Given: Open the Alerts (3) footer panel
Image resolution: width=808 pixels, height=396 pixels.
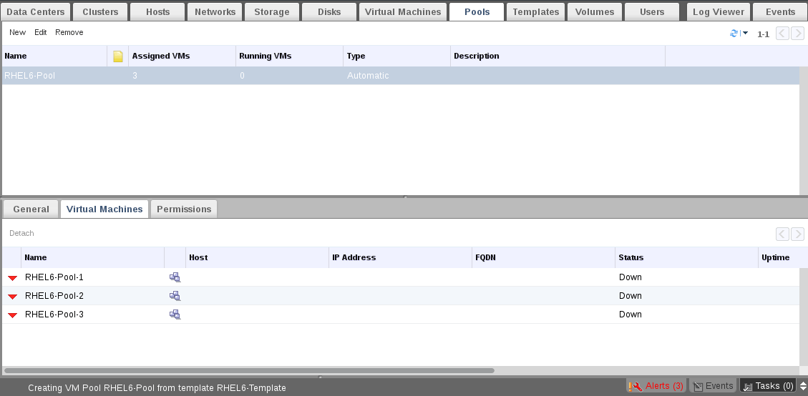Looking at the screenshot, I should 656,386.
